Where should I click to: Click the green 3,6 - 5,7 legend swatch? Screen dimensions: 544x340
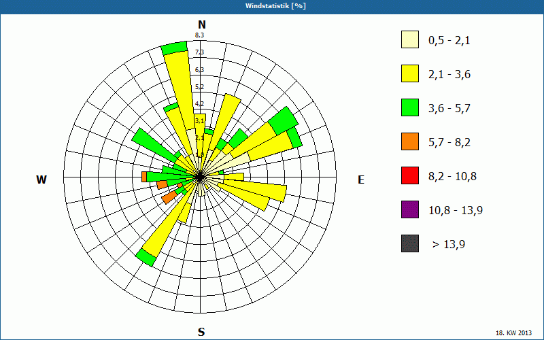(x=410, y=107)
